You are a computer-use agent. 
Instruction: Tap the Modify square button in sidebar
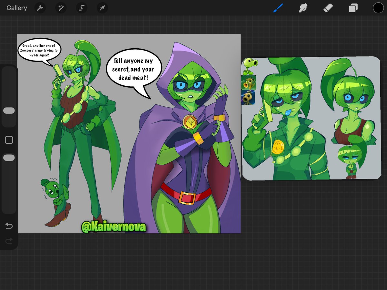pos(9,140)
